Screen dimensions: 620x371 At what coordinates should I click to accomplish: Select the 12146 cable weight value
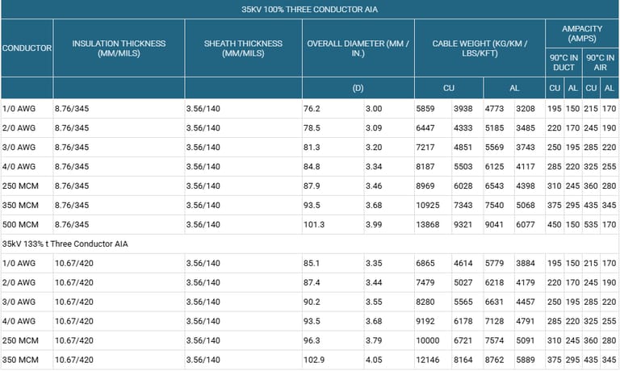(428, 359)
